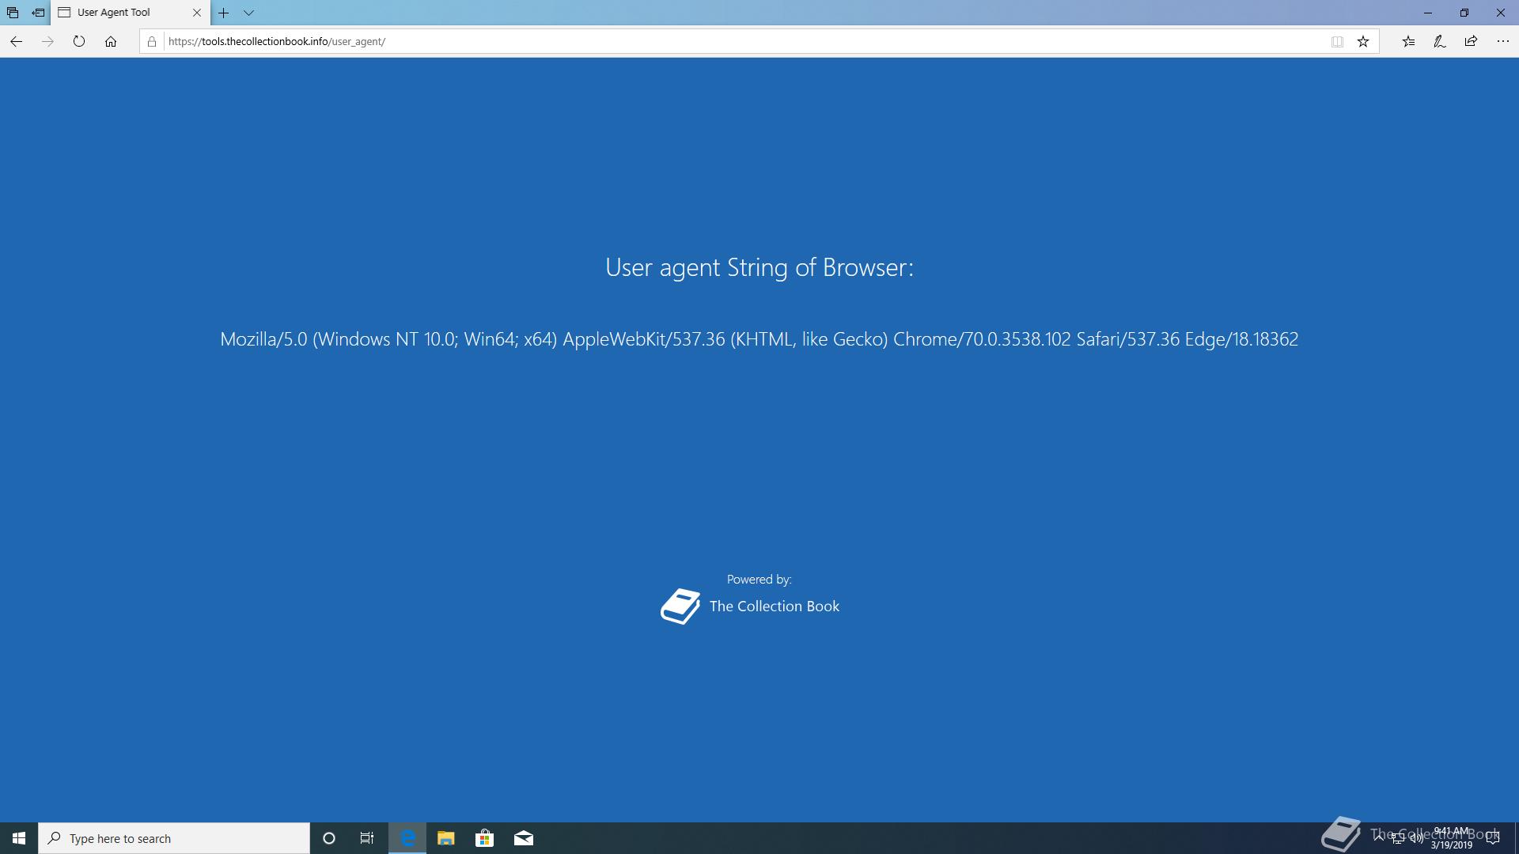Go to the Home page
The width and height of the screenshot is (1519, 854).
coord(111,41)
